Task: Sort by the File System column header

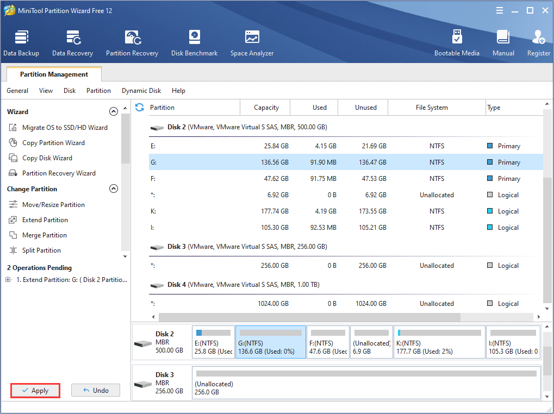Action: (x=437, y=107)
